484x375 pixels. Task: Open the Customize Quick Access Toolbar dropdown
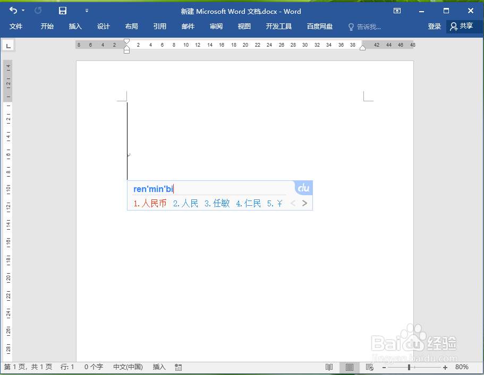pos(87,11)
